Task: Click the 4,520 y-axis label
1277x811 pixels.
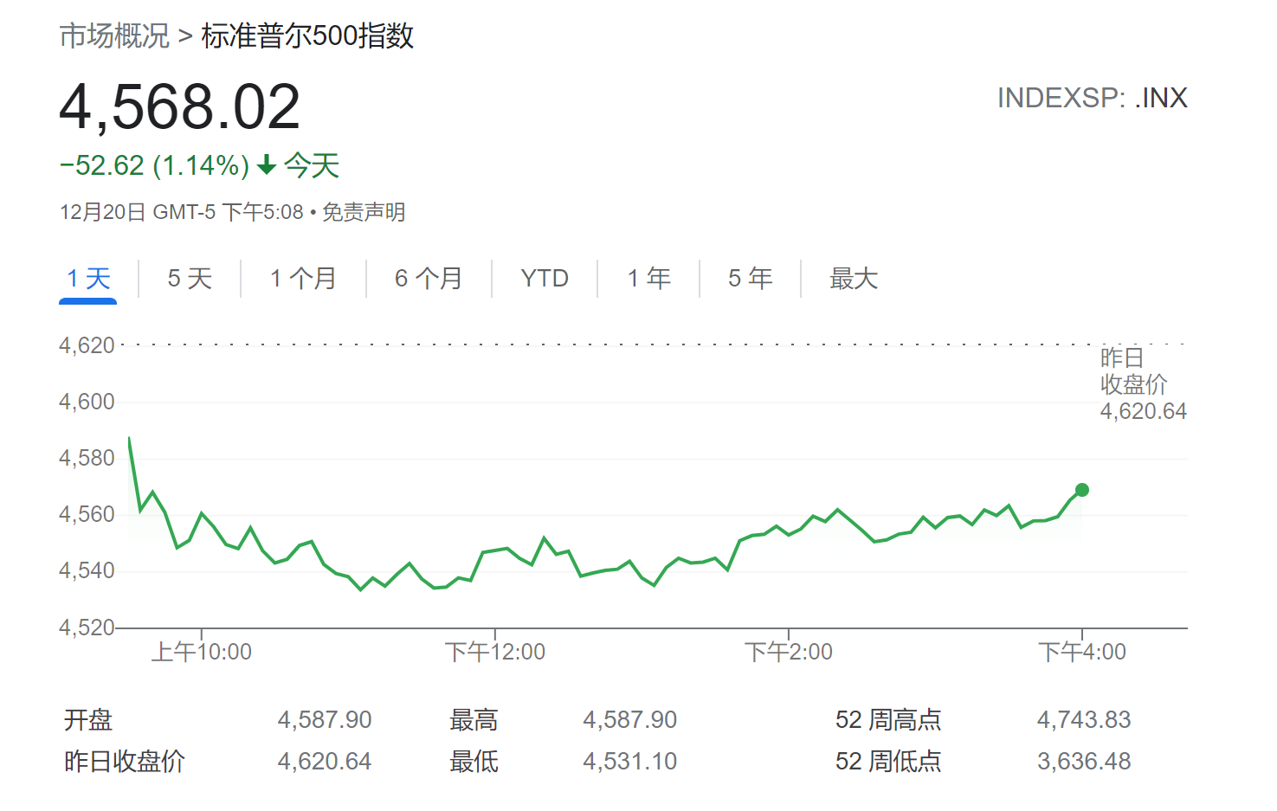Action: (87, 627)
